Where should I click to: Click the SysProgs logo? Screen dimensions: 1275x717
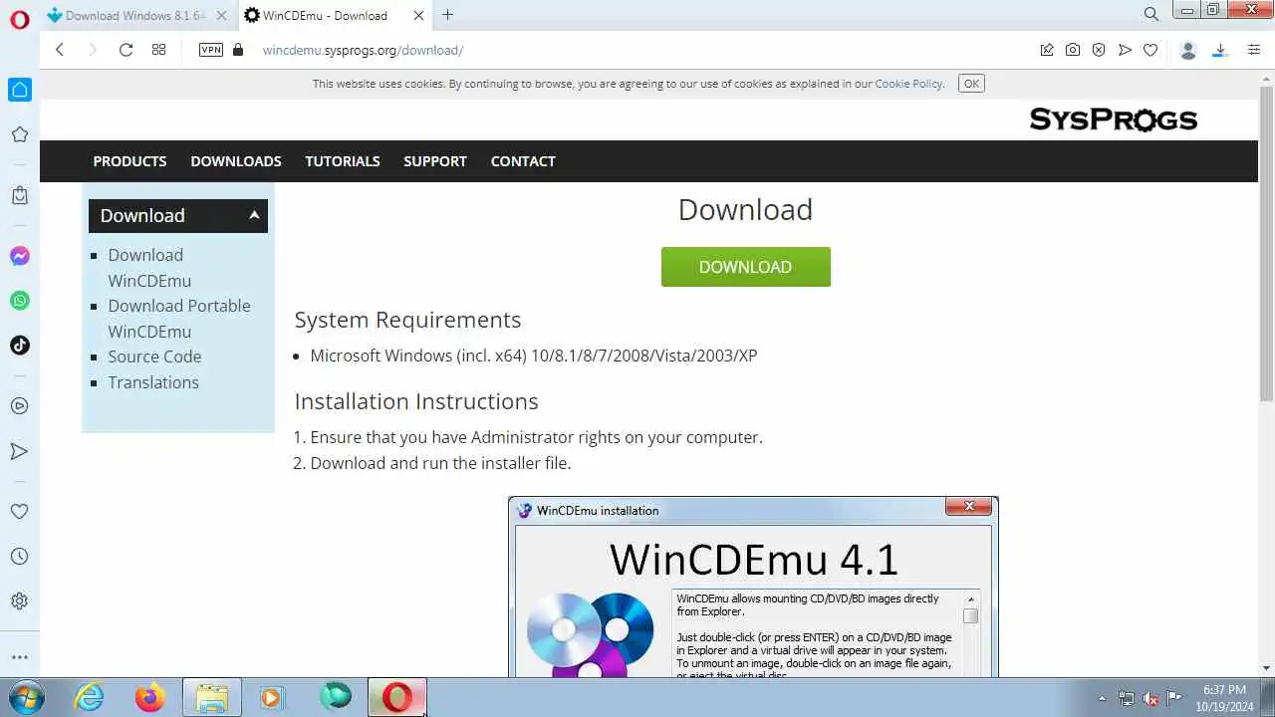(x=1113, y=119)
